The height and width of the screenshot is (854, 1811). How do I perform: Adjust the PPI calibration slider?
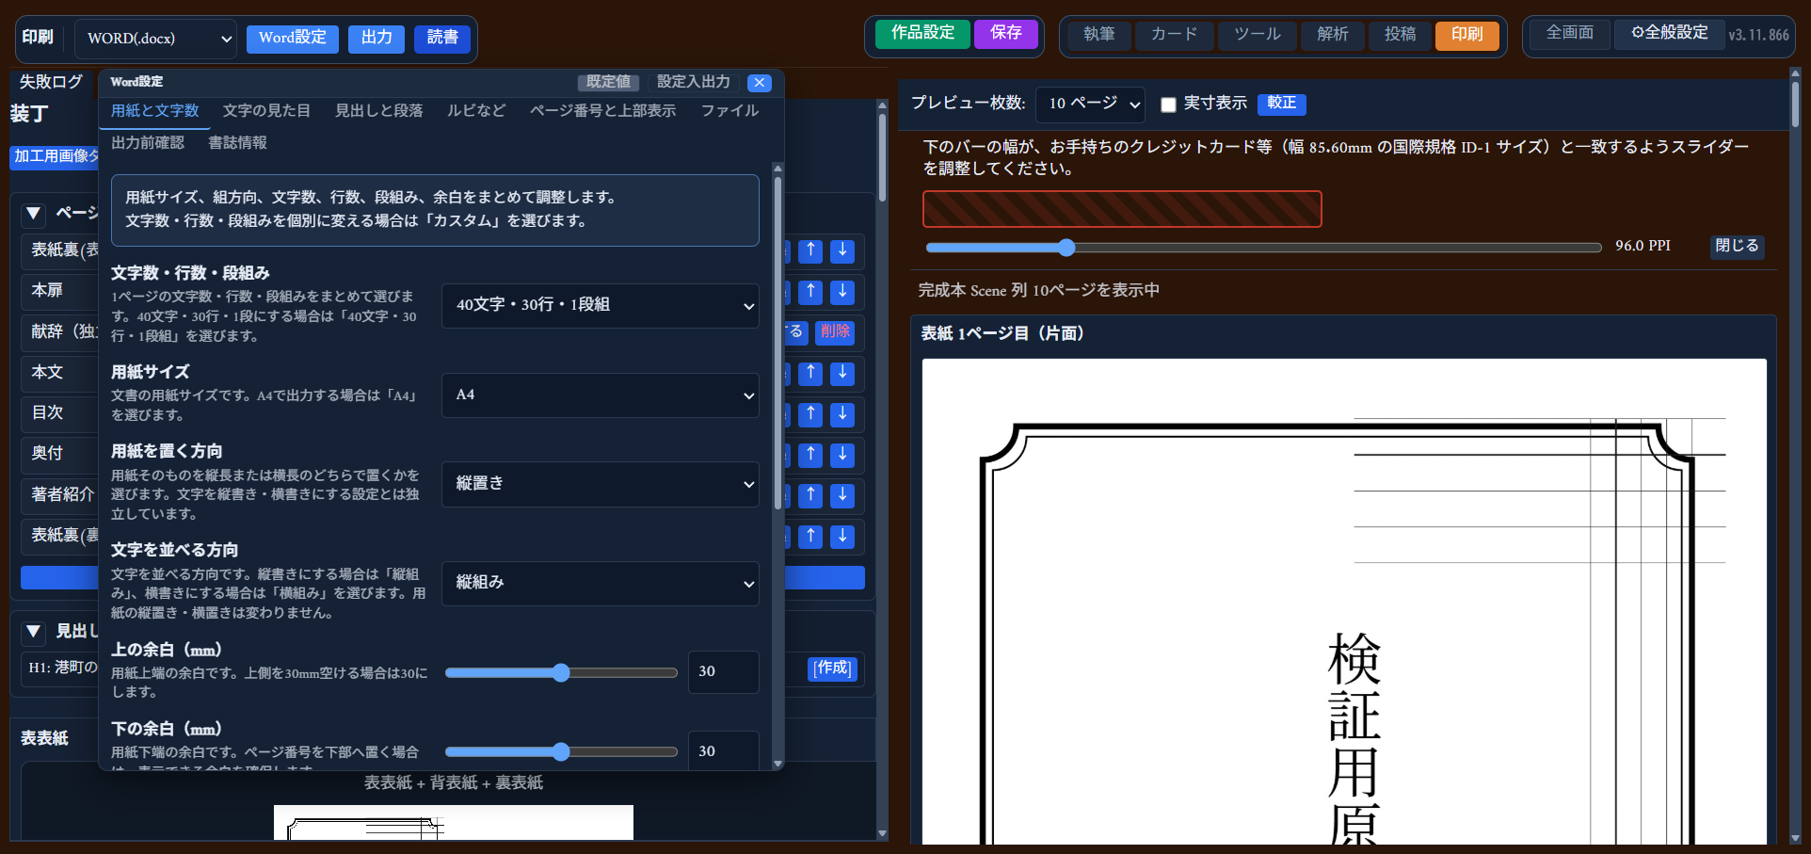click(x=1263, y=248)
